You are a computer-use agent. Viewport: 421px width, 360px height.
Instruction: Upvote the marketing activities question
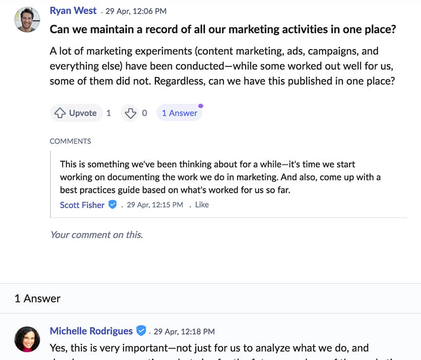pyautogui.click(x=76, y=113)
